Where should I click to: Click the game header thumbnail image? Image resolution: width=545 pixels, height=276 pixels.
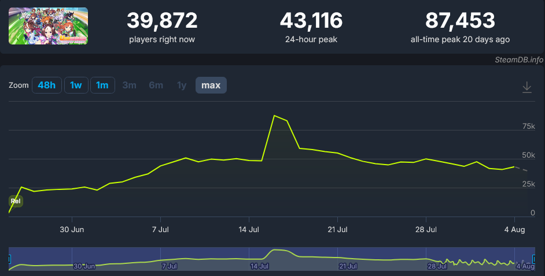pos(49,26)
